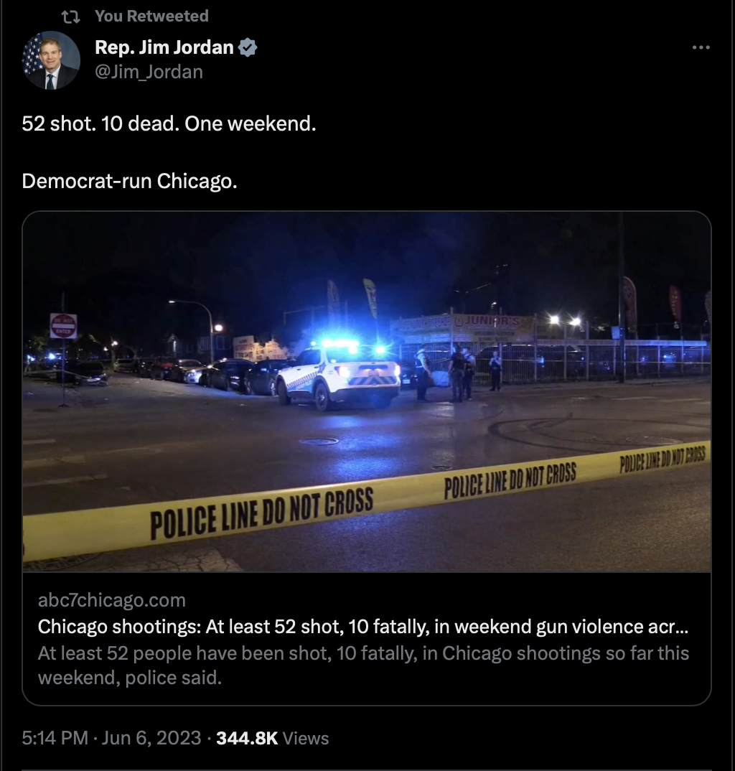Open the "Chicago shootings: At least 52 shot" headline
The height and width of the screenshot is (771, 735).
362,627
